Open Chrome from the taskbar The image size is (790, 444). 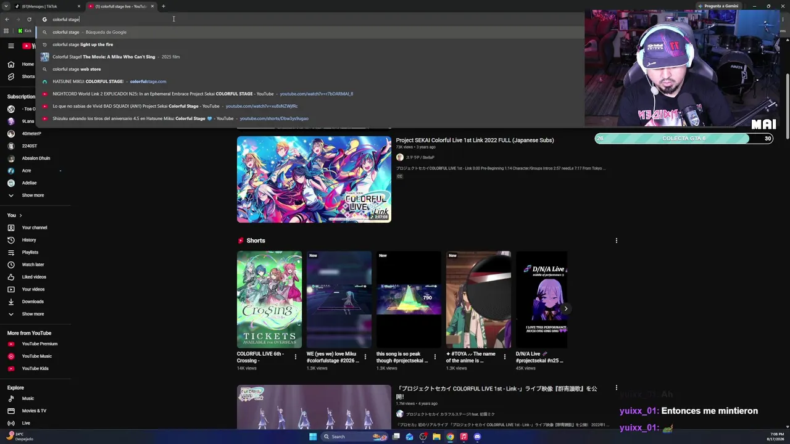[x=450, y=437]
